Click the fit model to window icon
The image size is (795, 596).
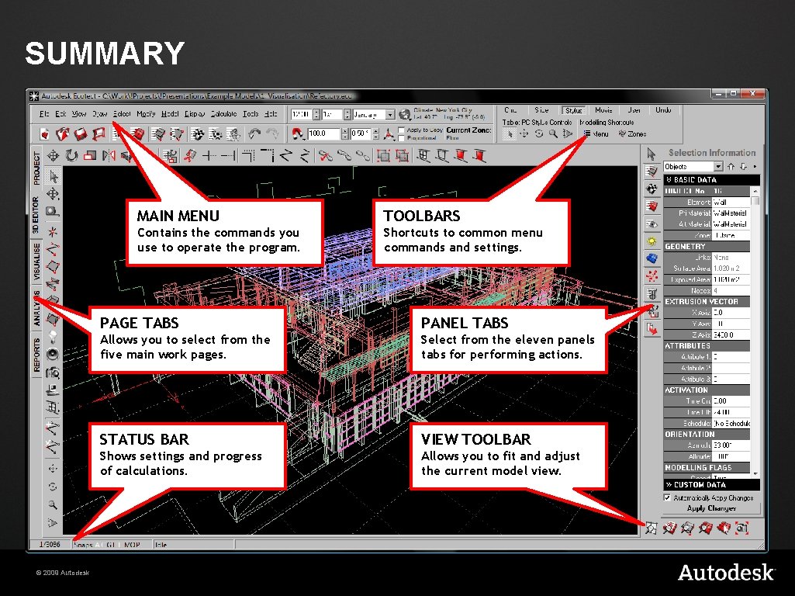[652, 528]
